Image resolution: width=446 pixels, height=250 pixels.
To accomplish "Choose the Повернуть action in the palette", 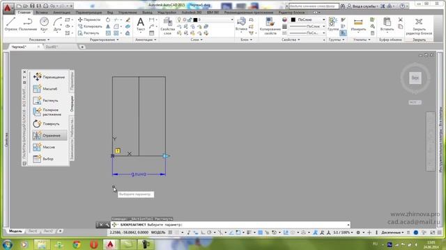I will point(49,124).
